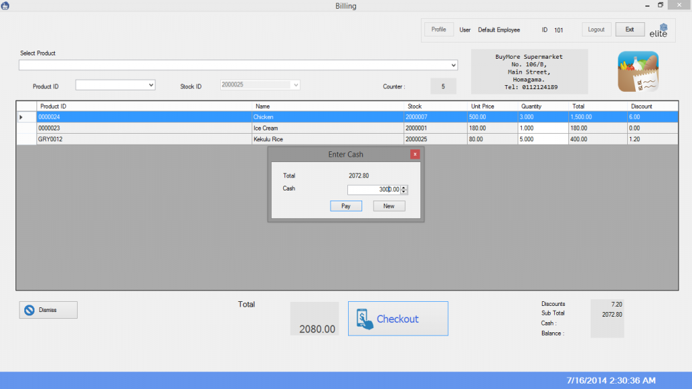Image resolution: width=692 pixels, height=389 pixels.
Task: Click the elite brand logo
Action: pos(658,30)
